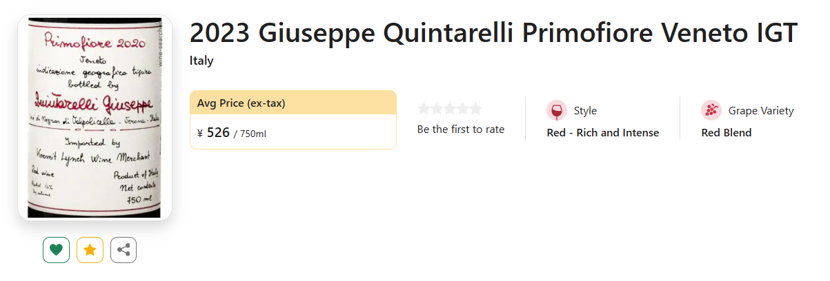Click the green heart favorite icon
Image resolution: width=830 pixels, height=281 pixels.
coord(56,250)
